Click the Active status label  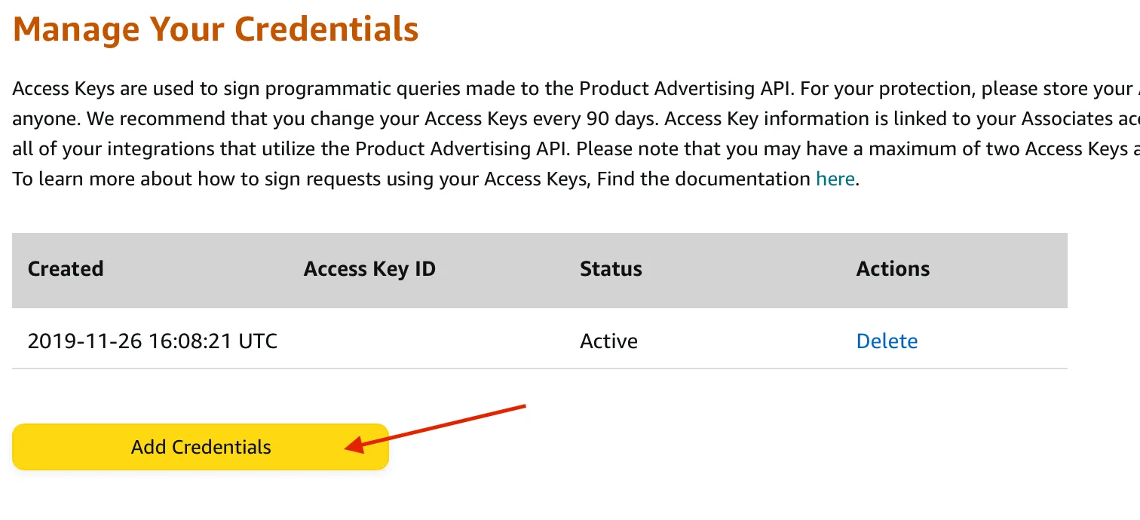click(x=608, y=341)
